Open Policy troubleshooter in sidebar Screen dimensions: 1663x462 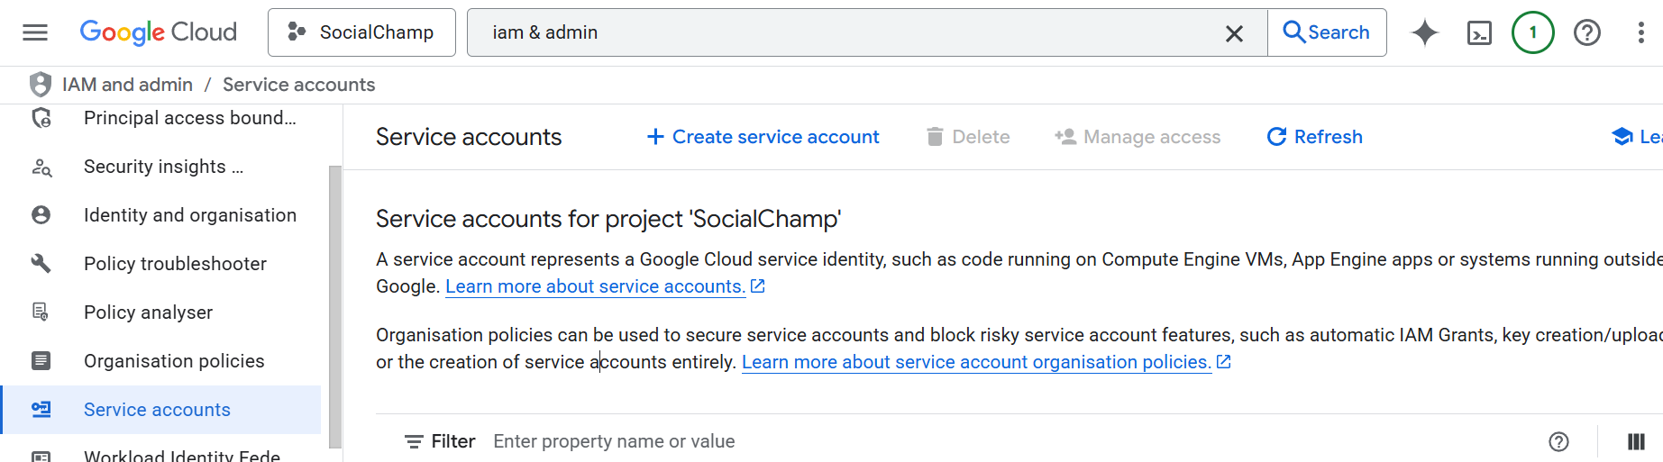point(175,264)
